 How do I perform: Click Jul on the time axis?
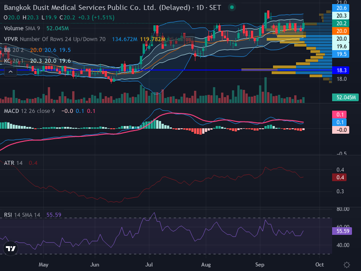coord(149,265)
